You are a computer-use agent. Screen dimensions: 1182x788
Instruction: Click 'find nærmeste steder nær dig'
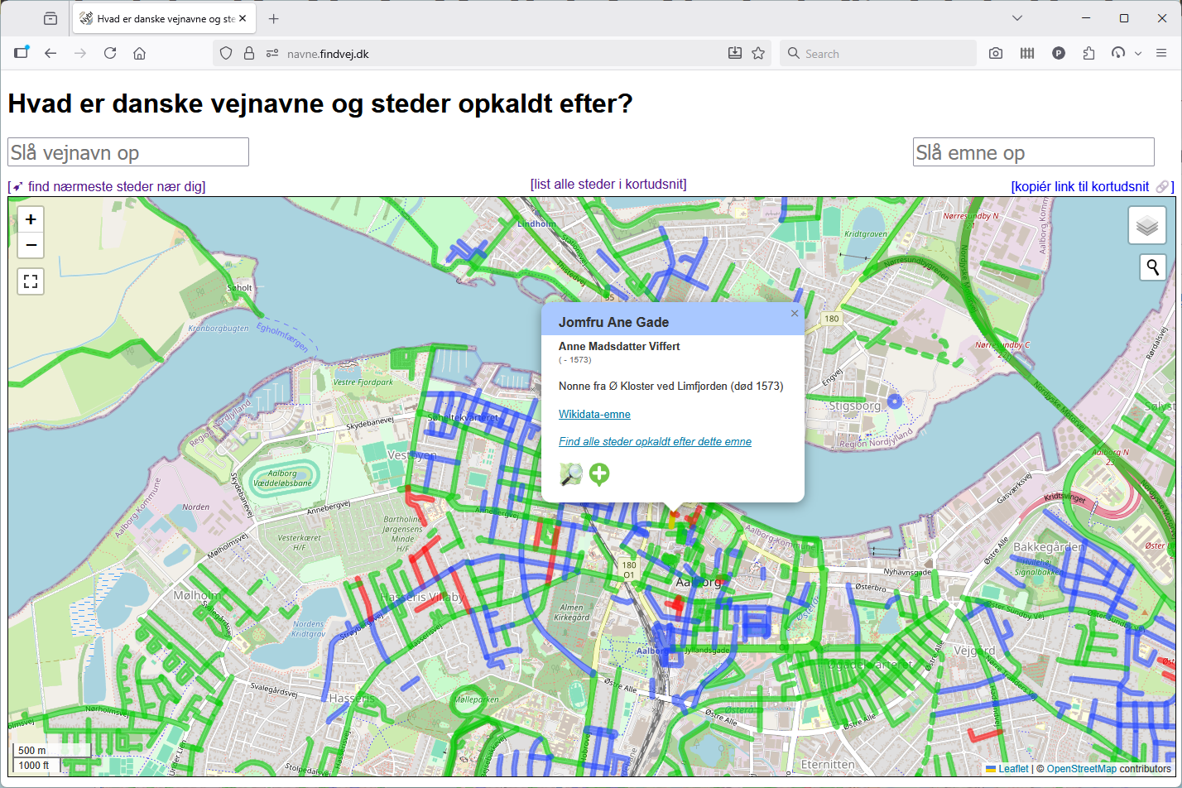[x=108, y=187]
